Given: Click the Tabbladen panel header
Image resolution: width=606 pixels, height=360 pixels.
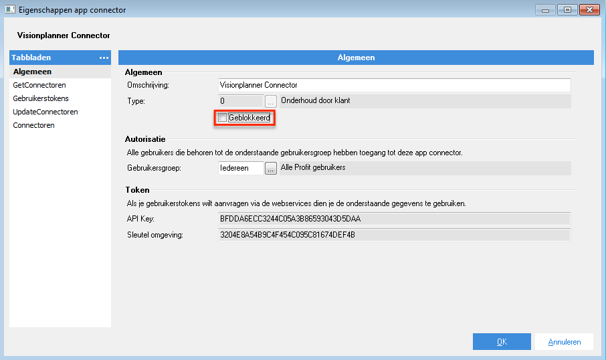Looking at the screenshot, I should click(x=60, y=58).
